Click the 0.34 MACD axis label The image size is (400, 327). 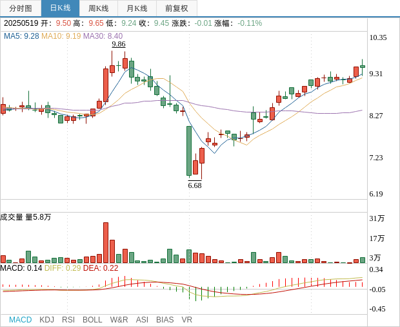(376, 269)
